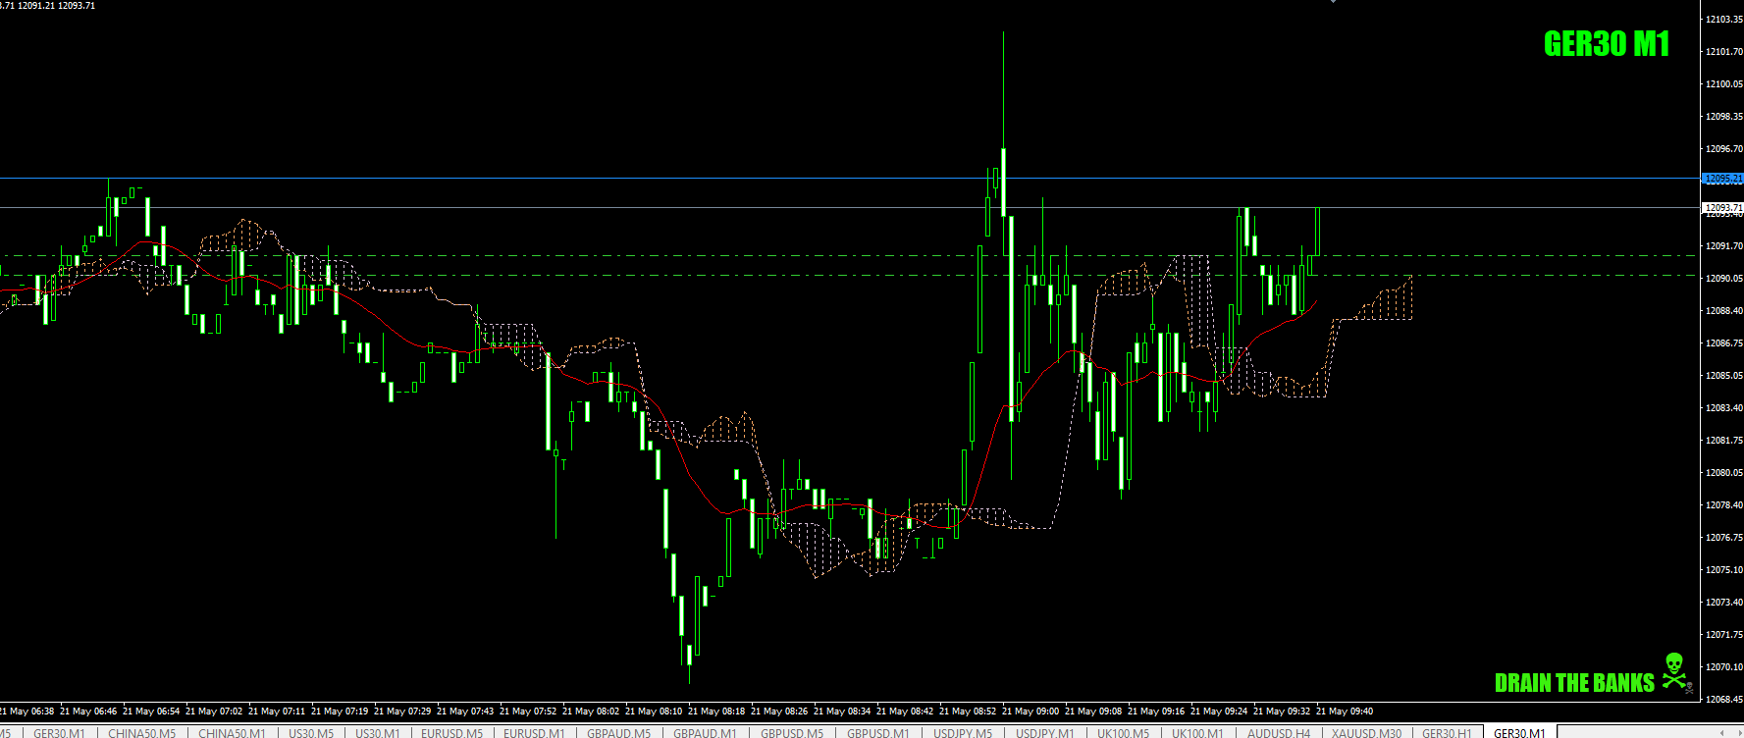The height and width of the screenshot is (738, 1744).
Task: Switch to the GER30.H1 tab
Action: pyautogui.click(x=1447, y=733)
